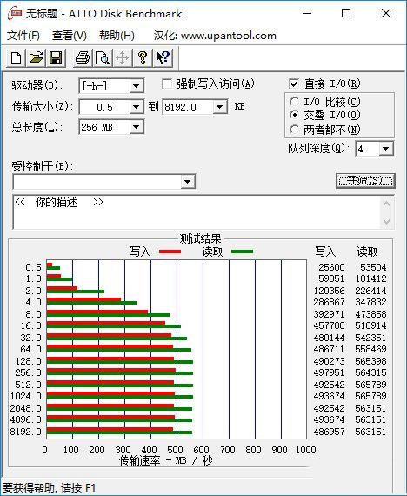Image resolution: width=407 pixels, height=496 pixels.
Task: Click inside the 你的描述 description box
Action: (196, 212)
